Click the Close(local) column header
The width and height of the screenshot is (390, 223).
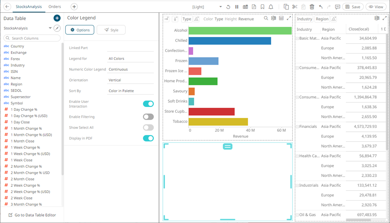pos(358,29)
